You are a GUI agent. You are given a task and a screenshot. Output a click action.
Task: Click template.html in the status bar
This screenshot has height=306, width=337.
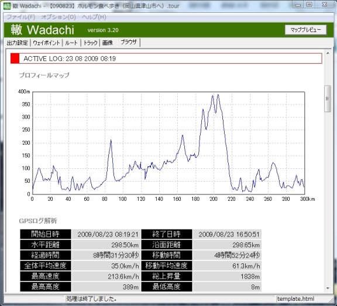click(295, 299)
